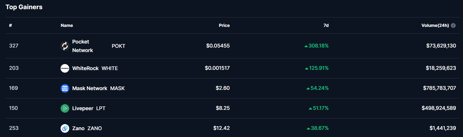Sort by the Volume(24h) column header

pos(435,25)
